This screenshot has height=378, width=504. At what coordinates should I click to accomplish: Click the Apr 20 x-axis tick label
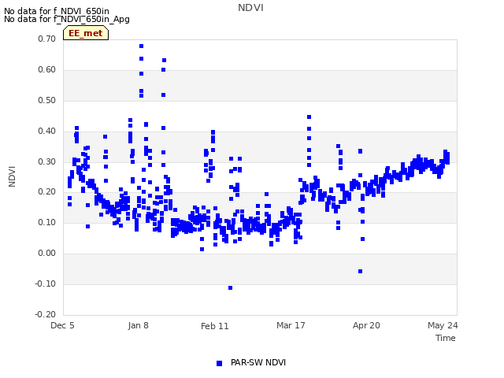pos(366,325)
